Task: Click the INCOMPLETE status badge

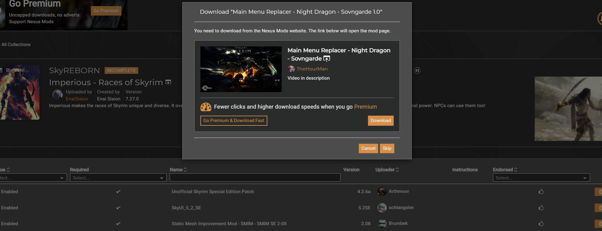Action: 121,70
